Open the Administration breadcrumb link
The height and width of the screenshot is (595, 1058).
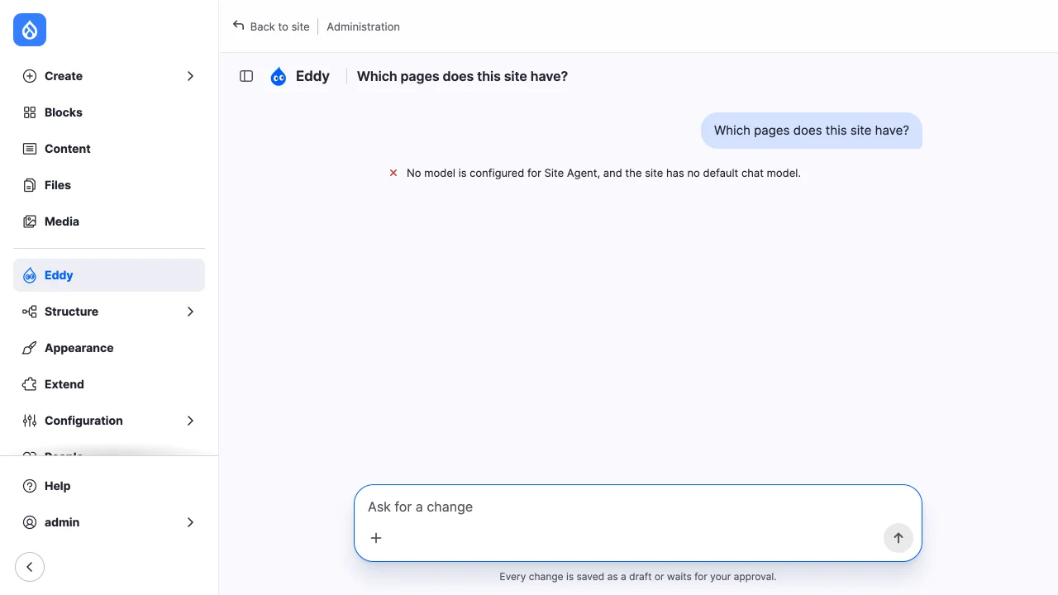pos(363,26)
